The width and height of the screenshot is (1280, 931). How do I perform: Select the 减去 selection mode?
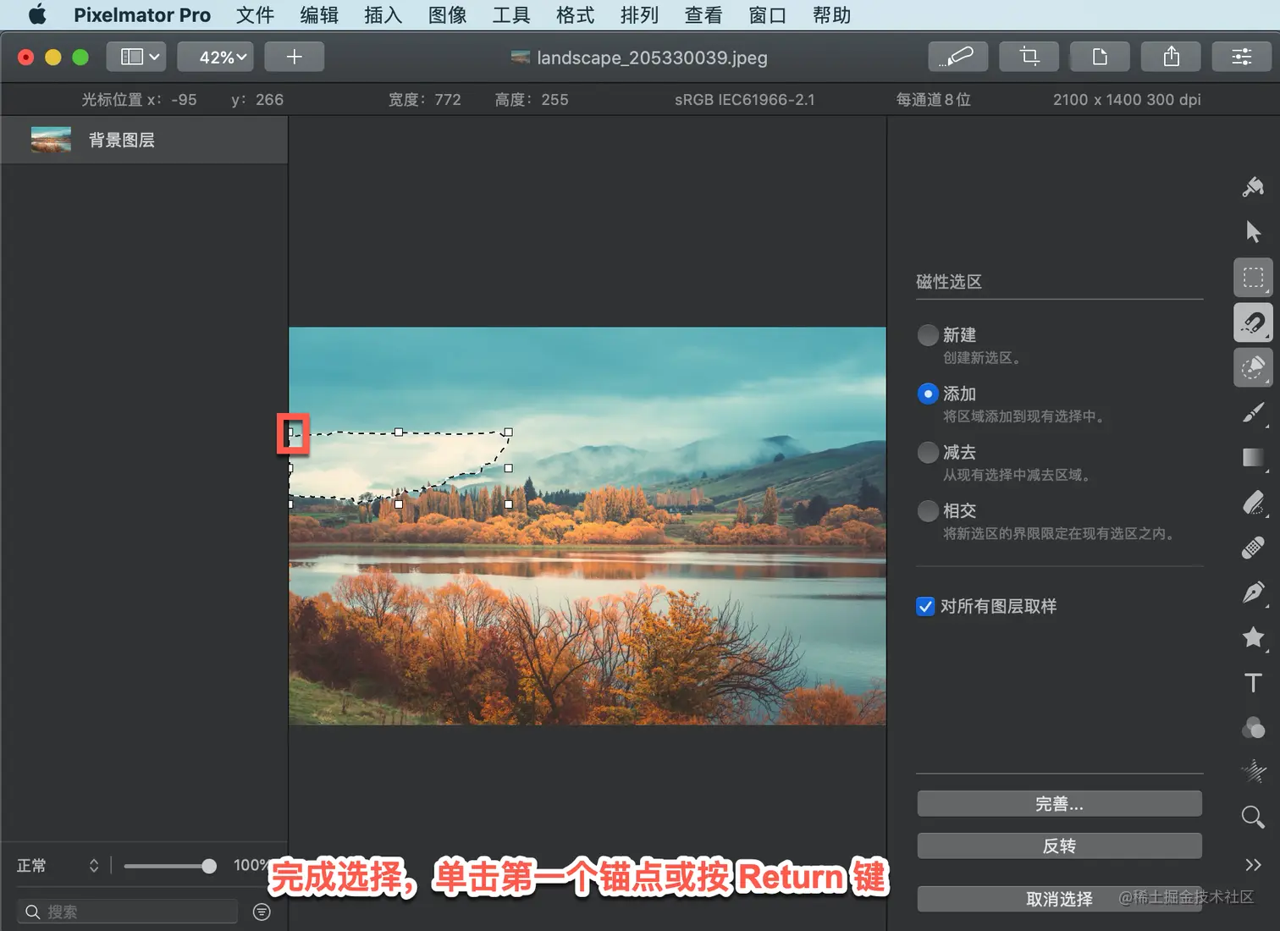928,452
